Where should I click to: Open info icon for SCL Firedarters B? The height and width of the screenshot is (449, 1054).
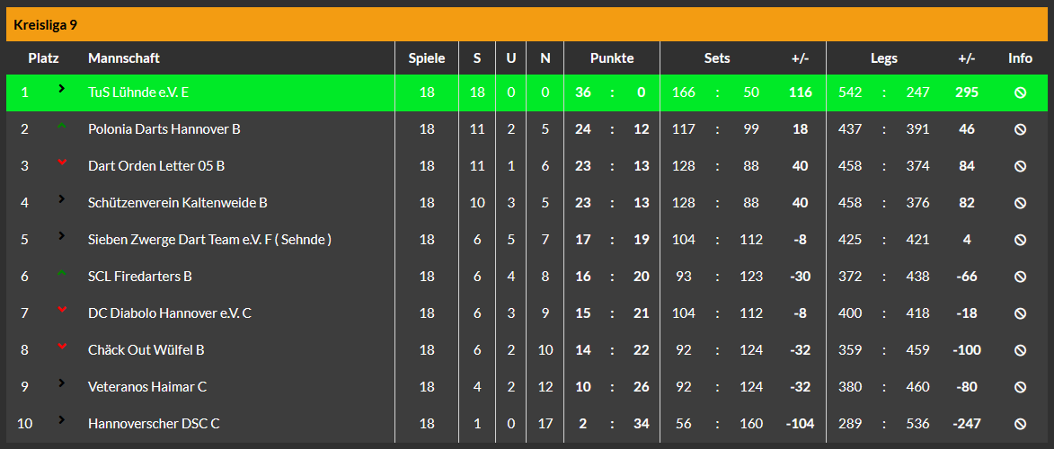pos(1020,277)
